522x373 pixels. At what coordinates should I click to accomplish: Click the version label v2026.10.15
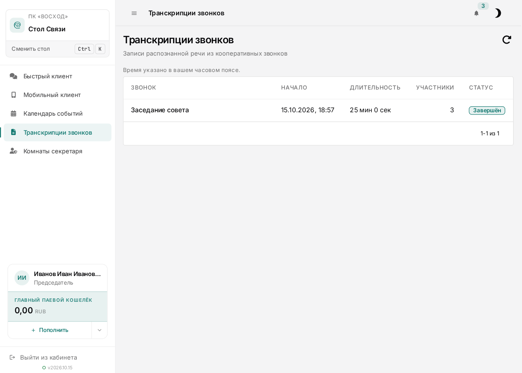tap(60, 368)
